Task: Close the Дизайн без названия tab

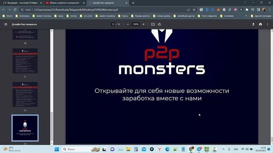Action: (x=127, y=3)
